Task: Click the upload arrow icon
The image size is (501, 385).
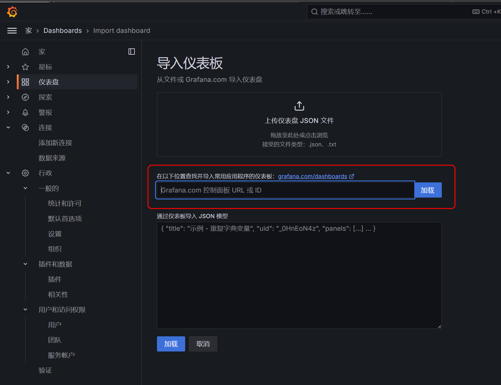Action: point(299,106)
